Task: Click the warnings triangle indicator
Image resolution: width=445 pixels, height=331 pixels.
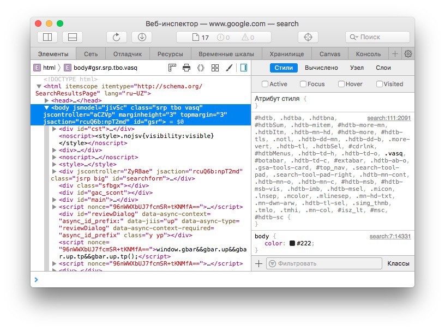Action: [248, 37]
